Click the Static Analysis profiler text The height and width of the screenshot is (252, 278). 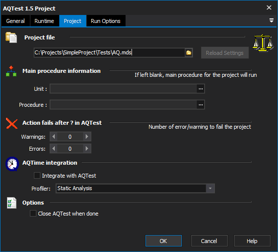[x=75, y=188]
